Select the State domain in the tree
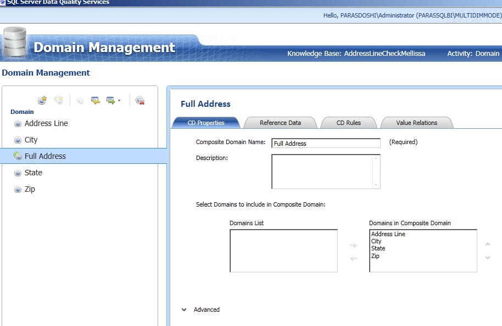 (34, 173)
